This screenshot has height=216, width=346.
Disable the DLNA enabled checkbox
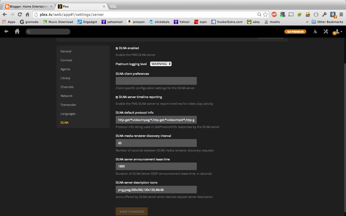117,48
